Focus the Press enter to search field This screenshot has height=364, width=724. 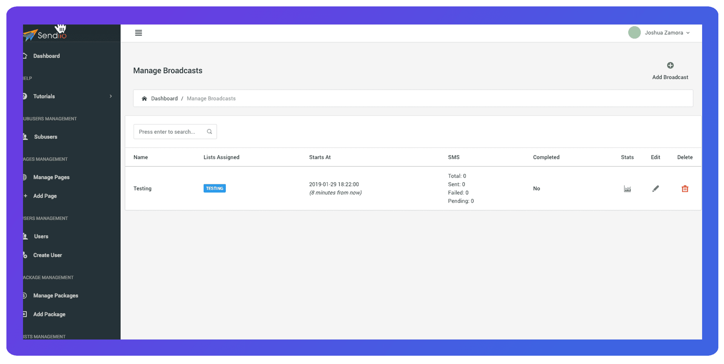pos(170,132)
